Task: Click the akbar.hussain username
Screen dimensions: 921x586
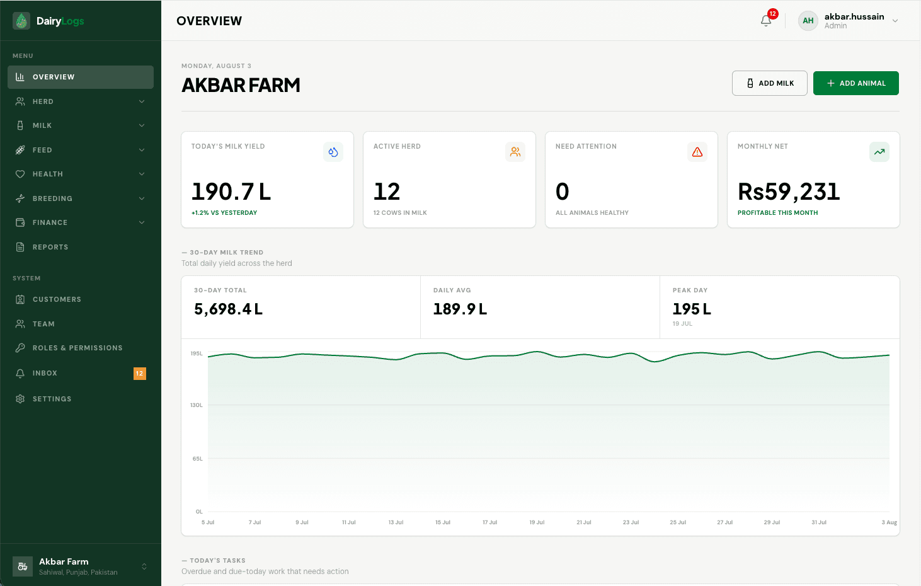Action: pos(854,16)
